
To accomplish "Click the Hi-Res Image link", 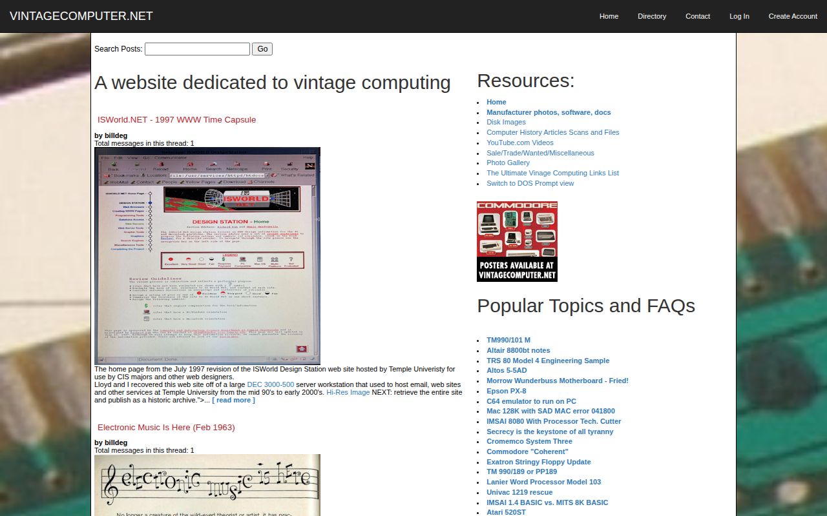I will pyautogui.click(x=348, y=392).
